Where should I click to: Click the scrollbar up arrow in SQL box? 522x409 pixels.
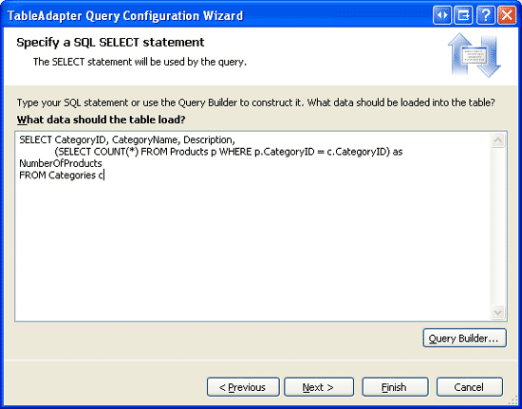pyautogui.click(x=498, y=140)
